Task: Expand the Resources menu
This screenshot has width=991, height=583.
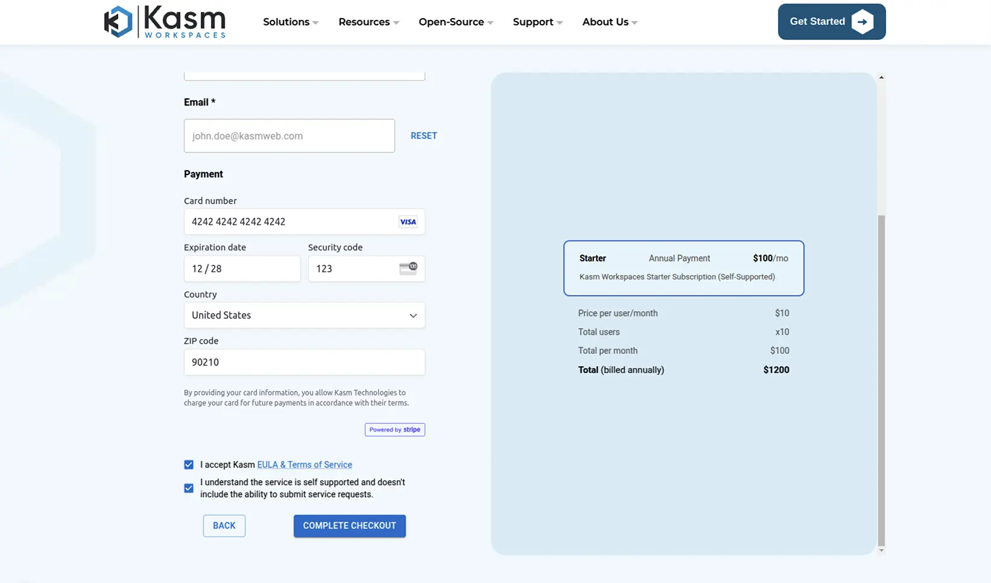Action: point(369,22)
